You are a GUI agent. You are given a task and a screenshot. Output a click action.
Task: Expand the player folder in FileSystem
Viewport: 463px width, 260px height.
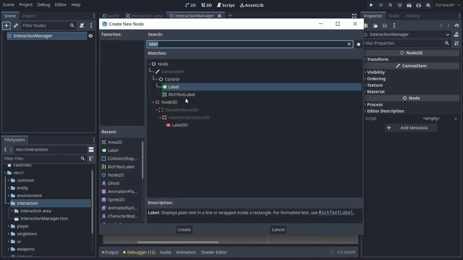9,226
